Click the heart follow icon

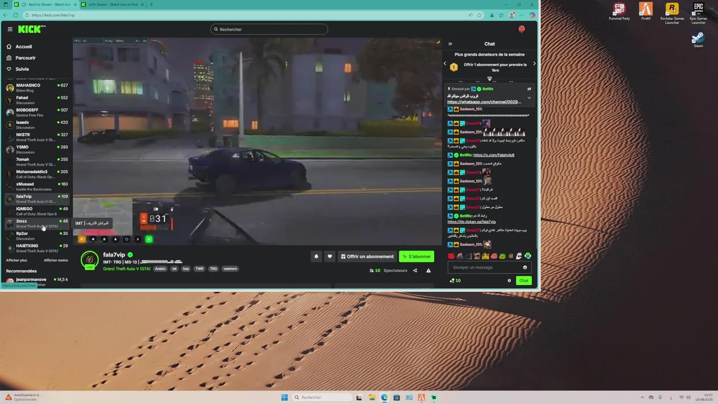[330, 256]
